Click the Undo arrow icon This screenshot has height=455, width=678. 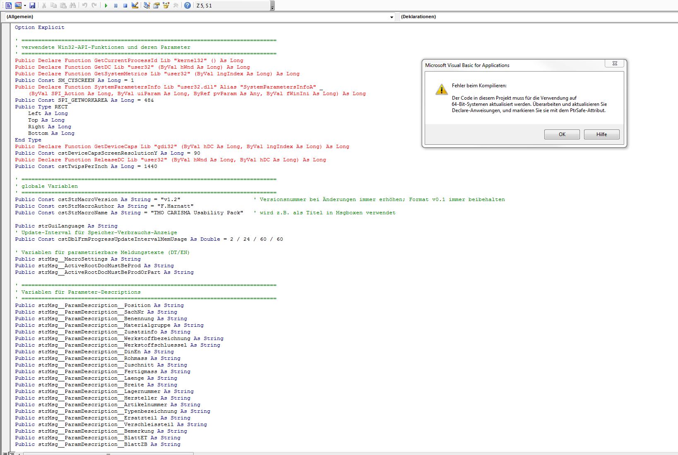coord(84,5)
